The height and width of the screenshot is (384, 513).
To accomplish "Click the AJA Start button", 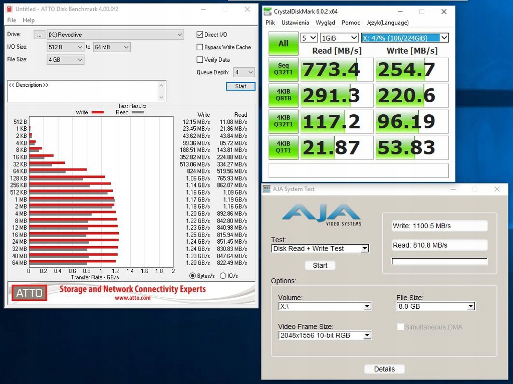I will tap(320, 265).
